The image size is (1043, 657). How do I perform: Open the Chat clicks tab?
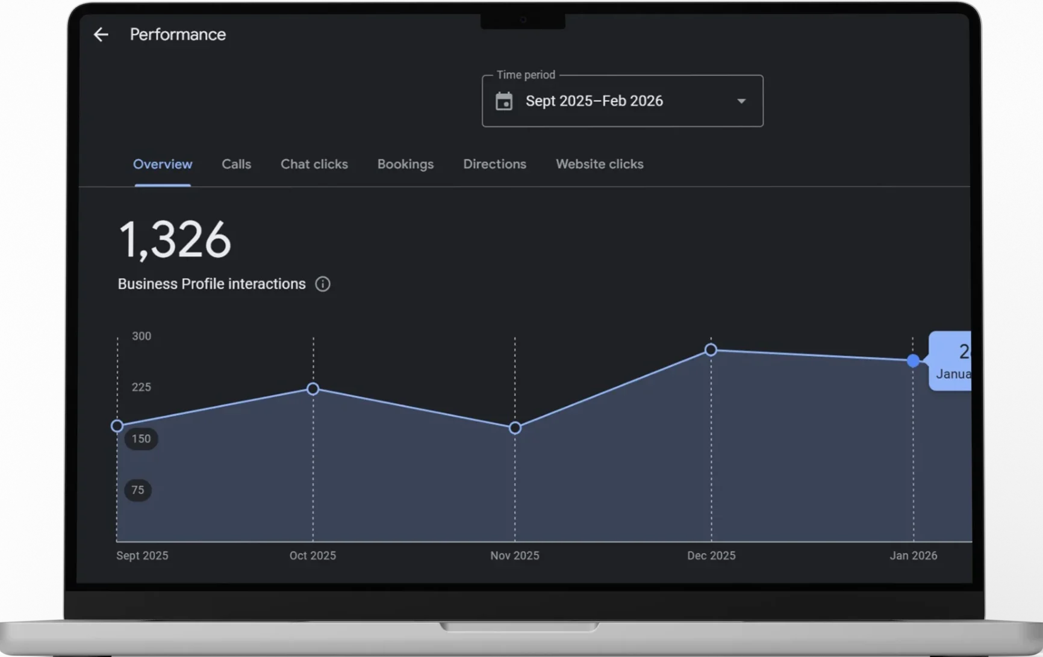(314, 164)
